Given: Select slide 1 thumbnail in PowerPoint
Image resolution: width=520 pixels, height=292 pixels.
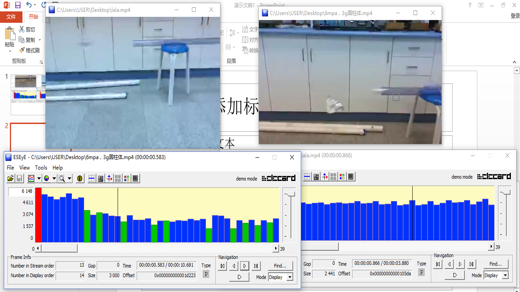Looking at the screenshot, I should (26, 94).
